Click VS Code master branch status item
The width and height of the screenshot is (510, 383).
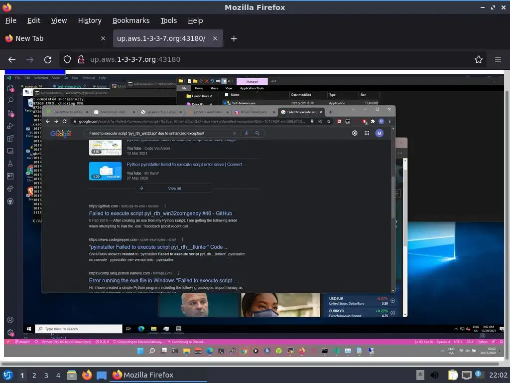point(22,342)
